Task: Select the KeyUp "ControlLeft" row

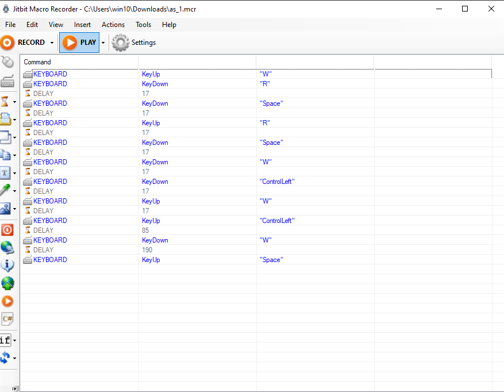Action: [257, 221]
